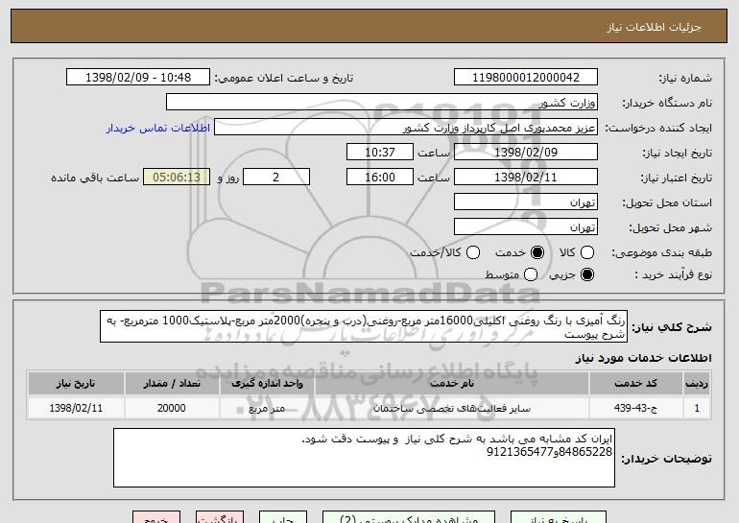
Task: Click the خروج exit button
Action: pos(156,518)
